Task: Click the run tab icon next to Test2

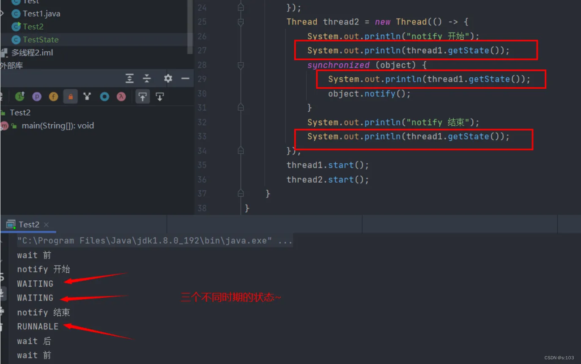Action: (x=11, y=224)
